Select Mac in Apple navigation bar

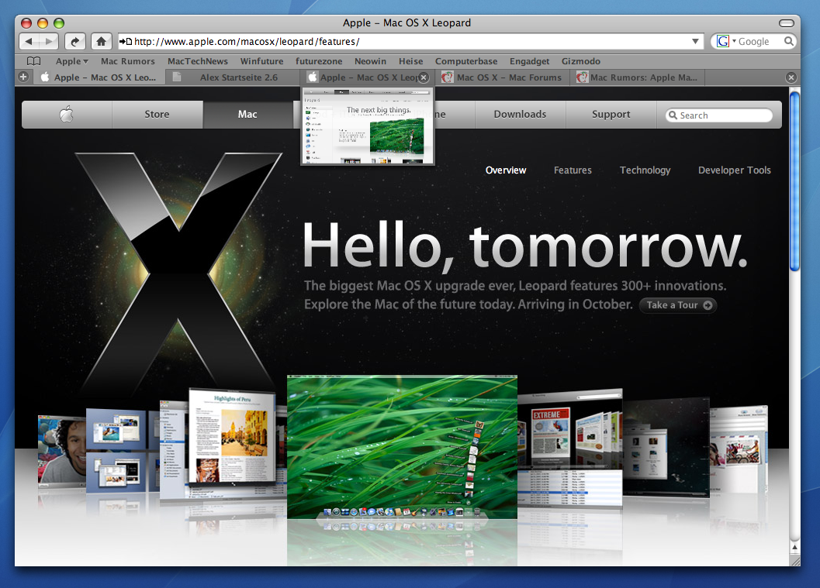tap(247, 114)
